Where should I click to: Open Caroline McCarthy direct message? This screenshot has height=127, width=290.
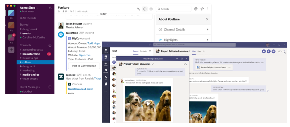[x=32, y=37]
